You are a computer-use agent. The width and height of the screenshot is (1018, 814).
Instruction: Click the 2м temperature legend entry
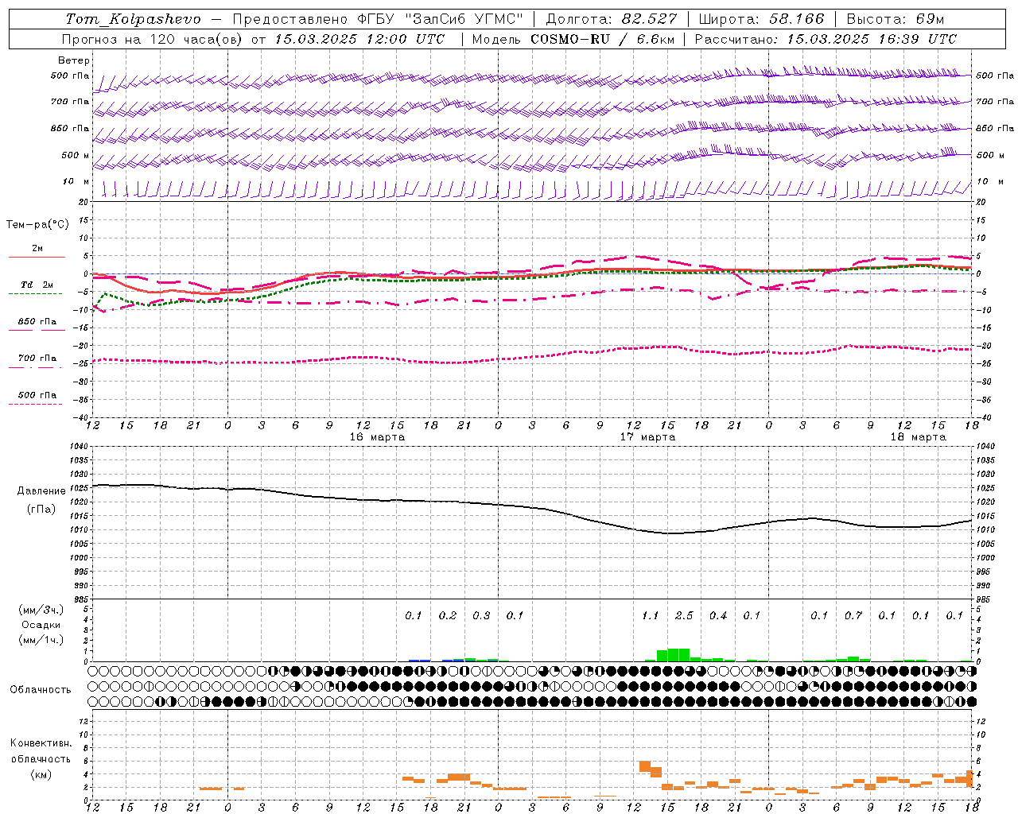(x=37, y=249)
